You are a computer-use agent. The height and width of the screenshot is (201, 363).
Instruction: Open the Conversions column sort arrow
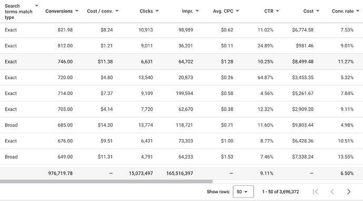click(77, 11)
